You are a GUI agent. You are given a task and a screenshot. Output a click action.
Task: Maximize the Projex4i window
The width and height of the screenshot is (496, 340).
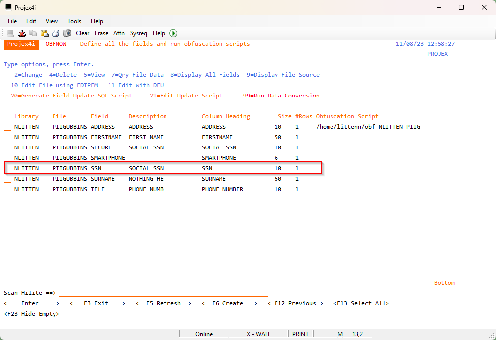point(461,7)
